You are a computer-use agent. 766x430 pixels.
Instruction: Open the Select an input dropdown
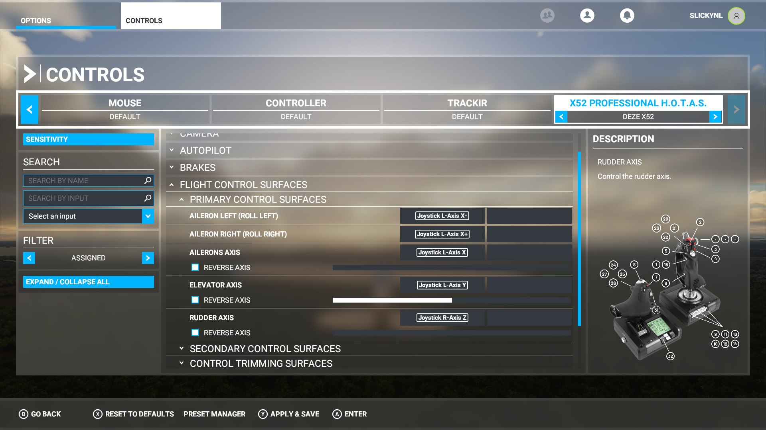coord(148,216)
